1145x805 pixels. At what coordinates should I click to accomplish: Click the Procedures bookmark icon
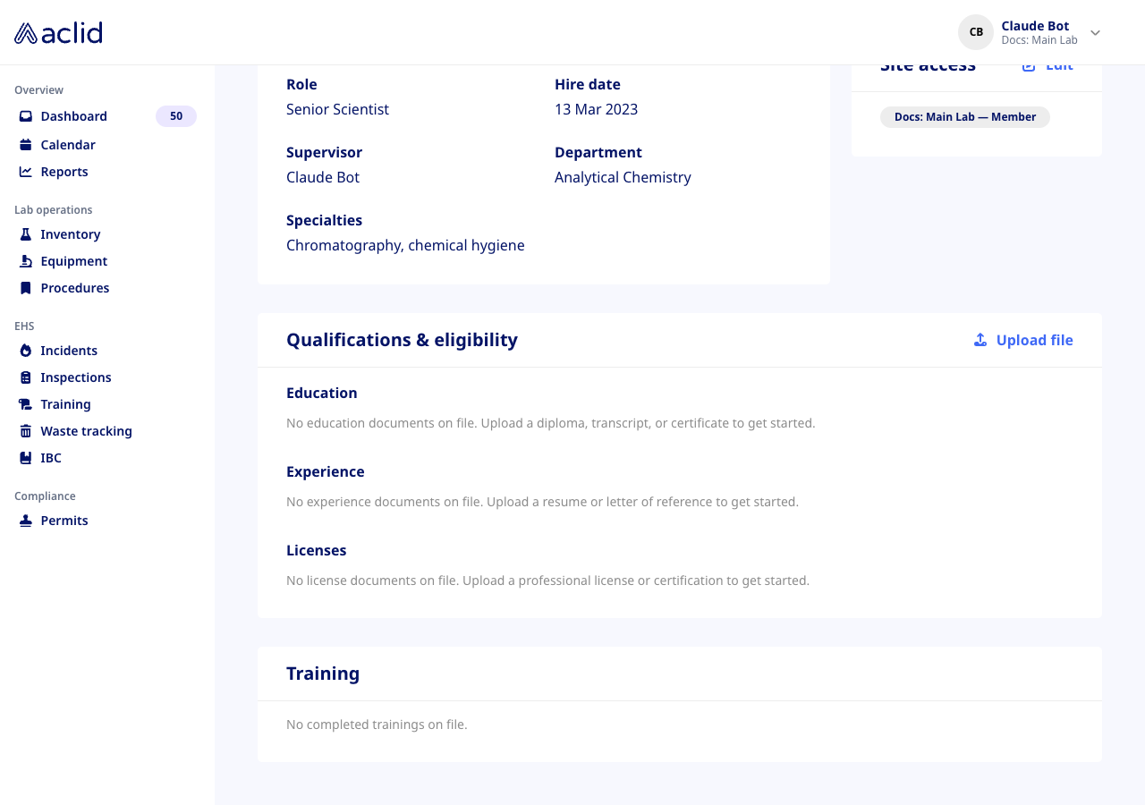coord(26,288)
